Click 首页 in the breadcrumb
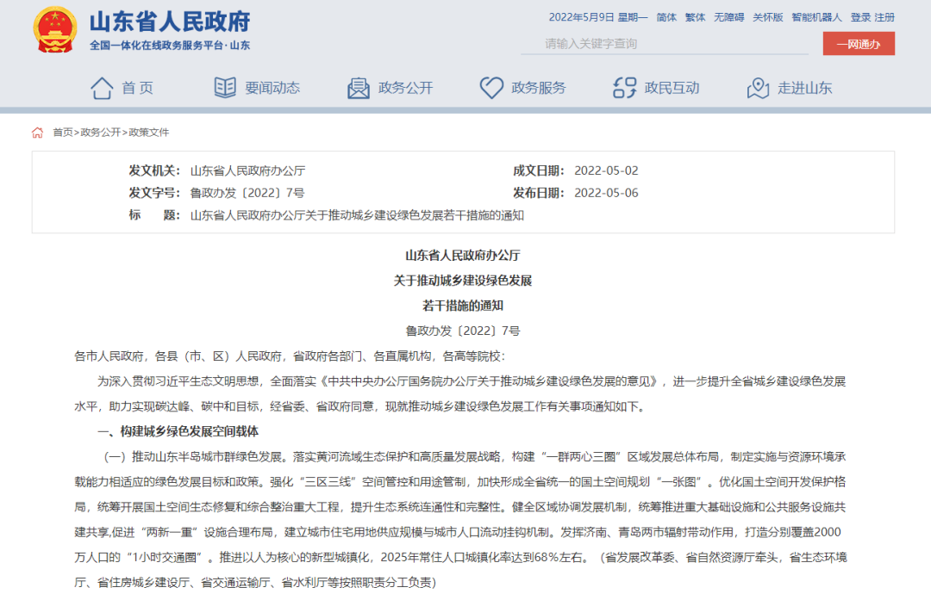 [62, 133]
